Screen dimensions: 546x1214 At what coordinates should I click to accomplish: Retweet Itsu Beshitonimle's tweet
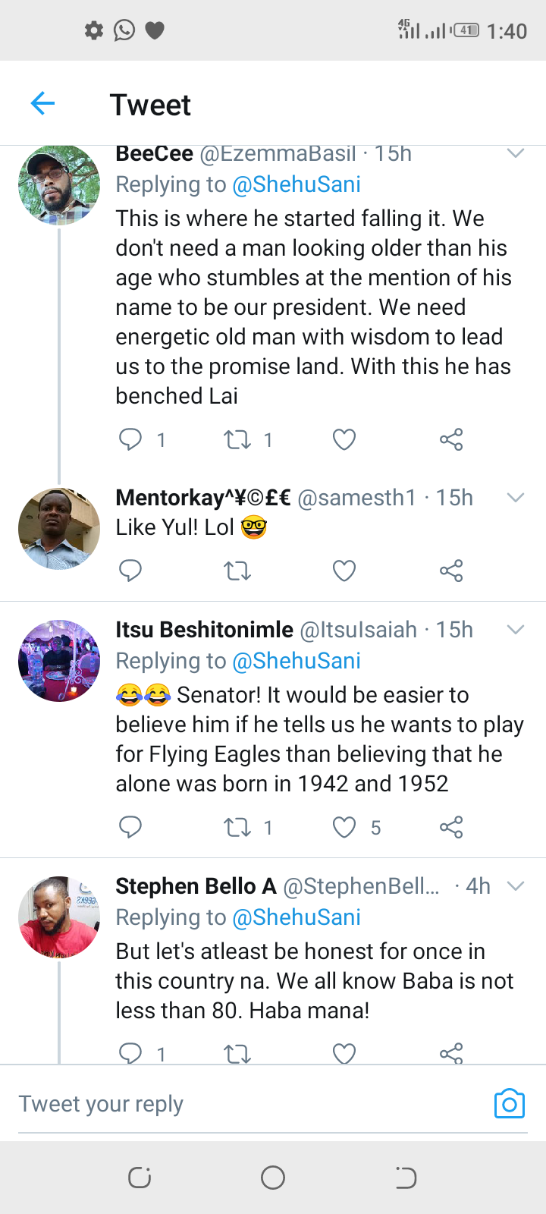[x=237, y=827]
